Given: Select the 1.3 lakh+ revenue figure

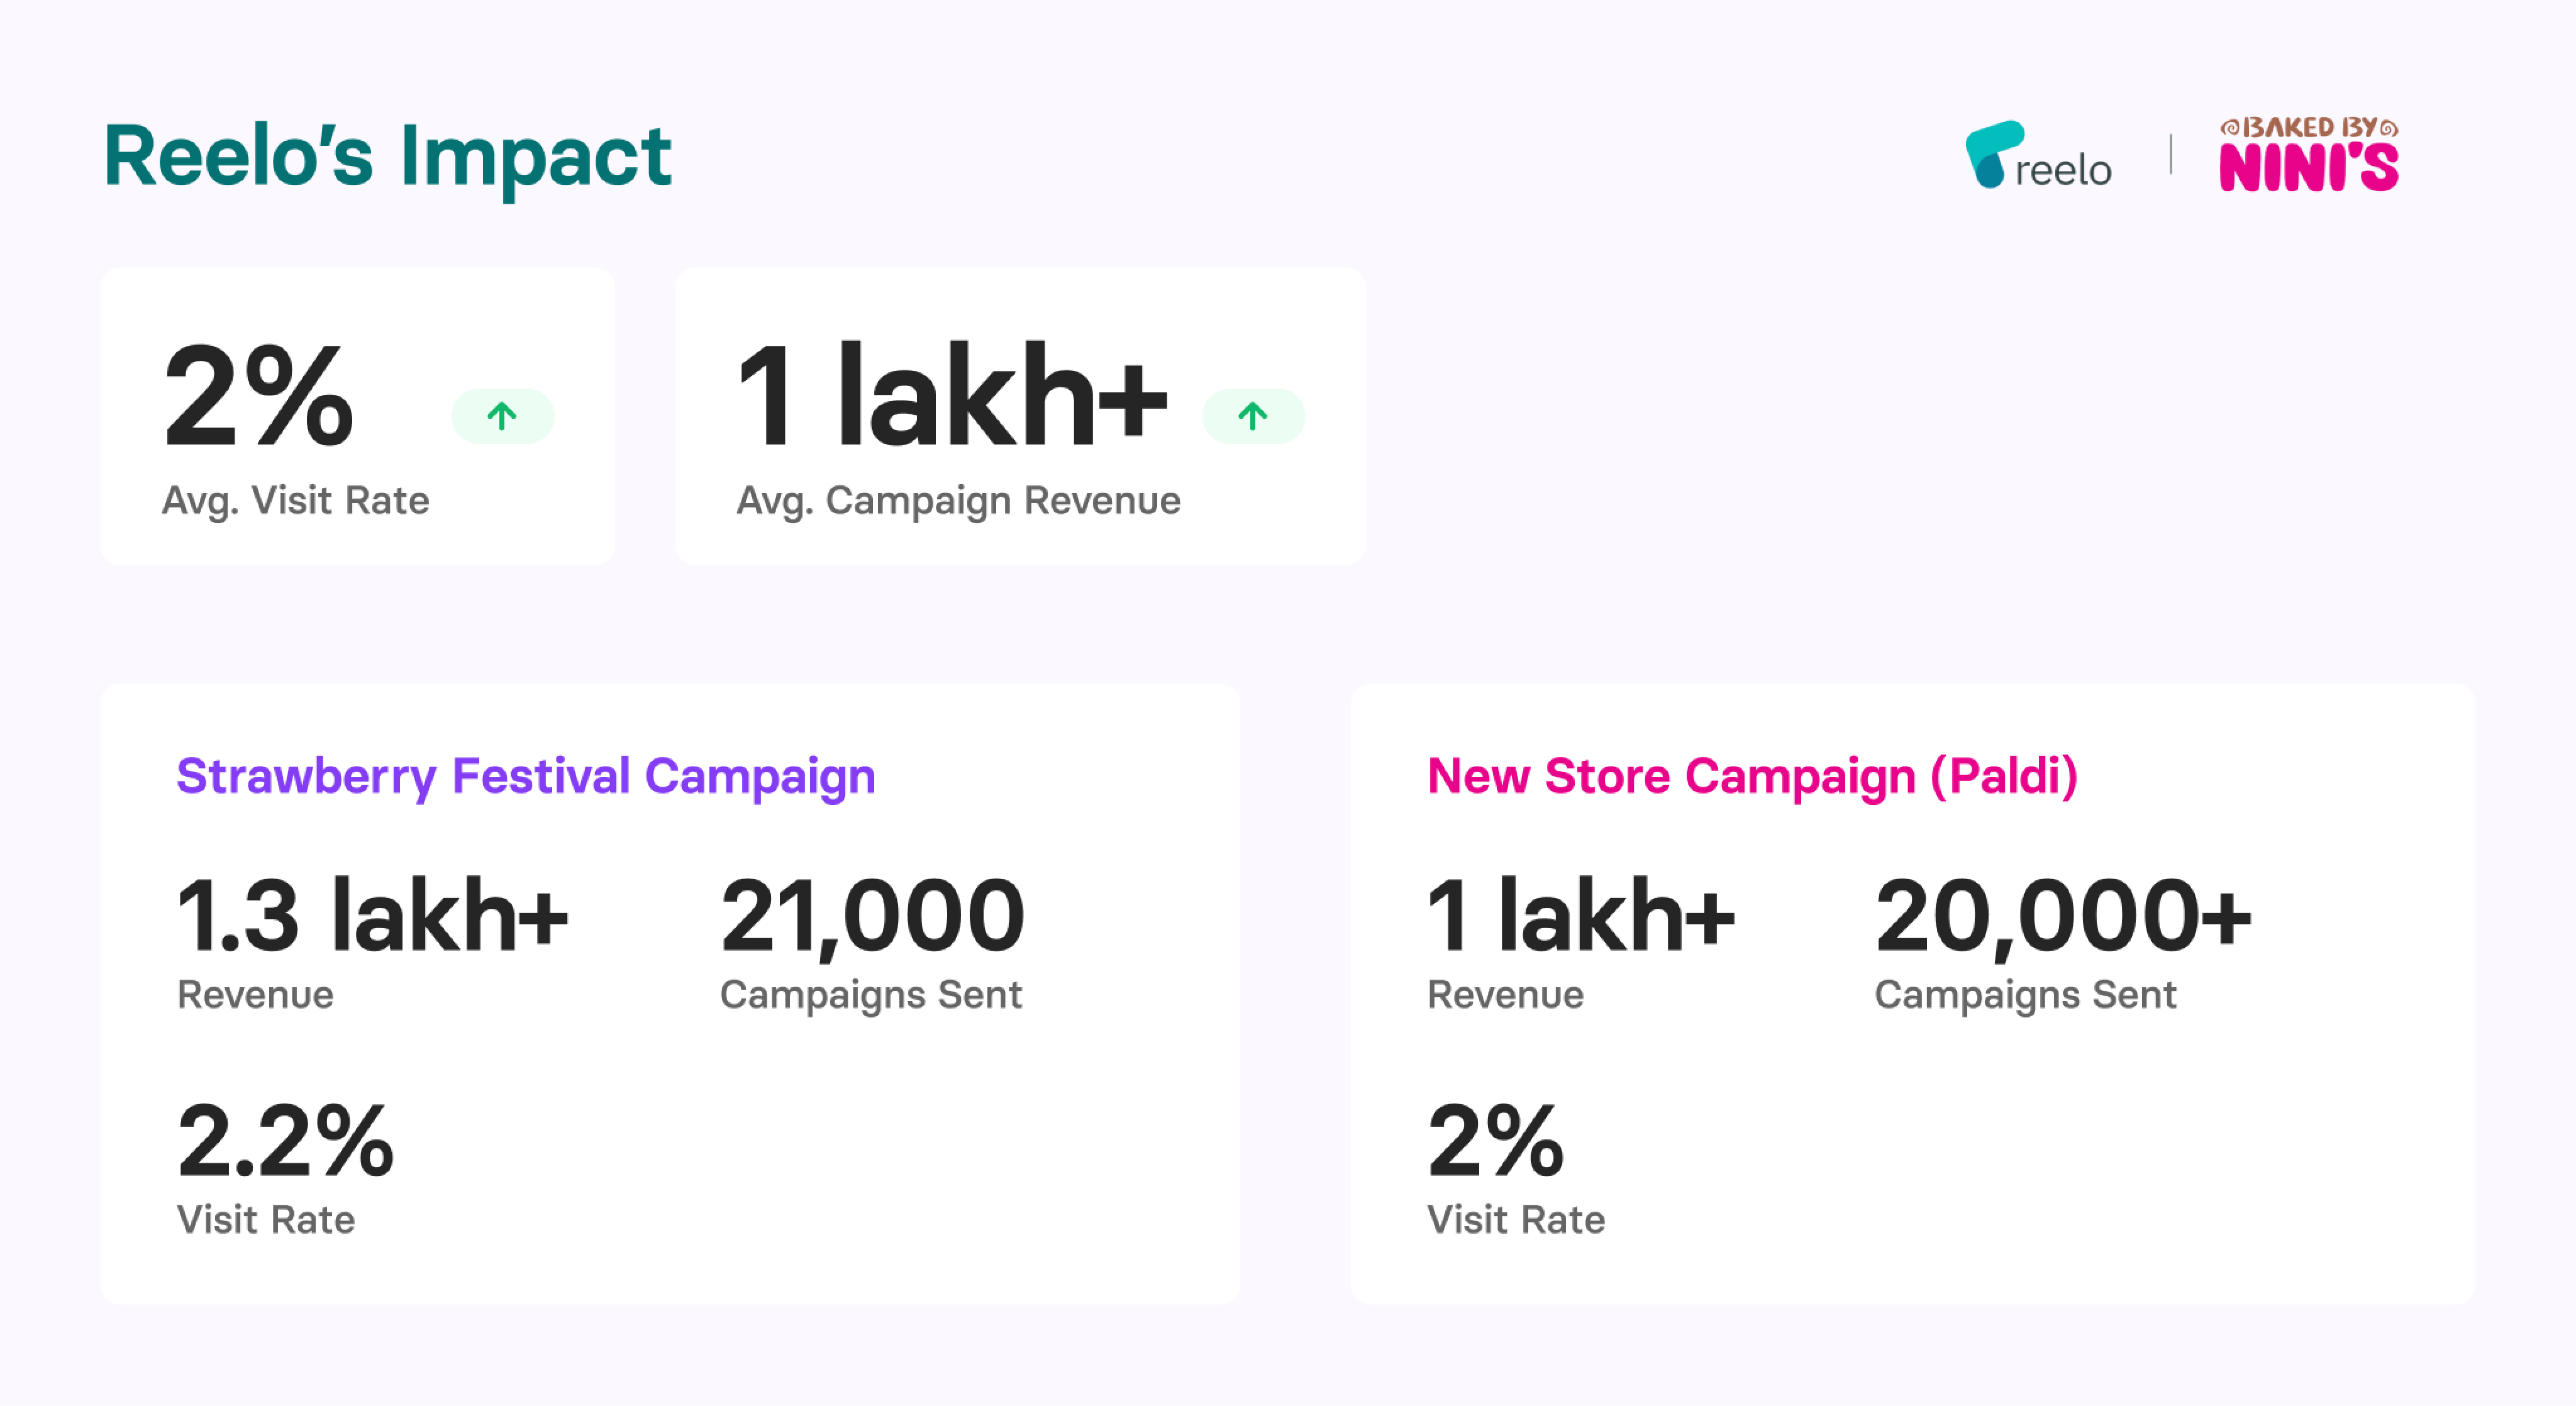Looking at the screenshot, I should 372,915.
